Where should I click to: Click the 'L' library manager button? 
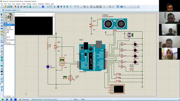coord(6,23)
